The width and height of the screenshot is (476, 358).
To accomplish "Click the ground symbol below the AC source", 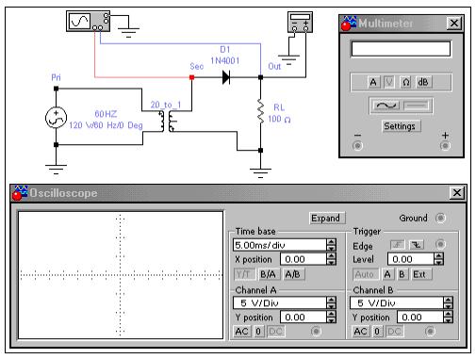I will 56,169.
